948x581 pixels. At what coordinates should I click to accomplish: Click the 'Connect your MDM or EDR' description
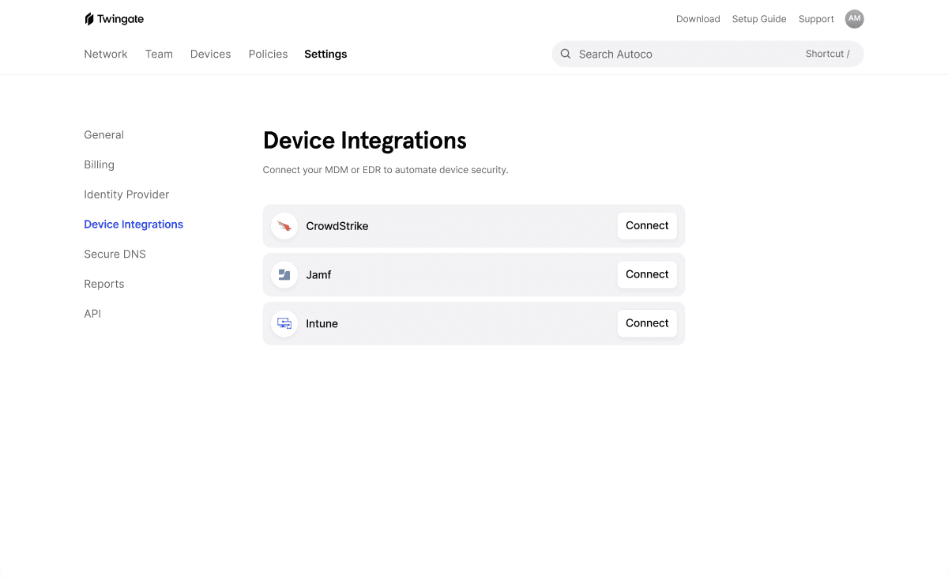(x=386, y=170)
